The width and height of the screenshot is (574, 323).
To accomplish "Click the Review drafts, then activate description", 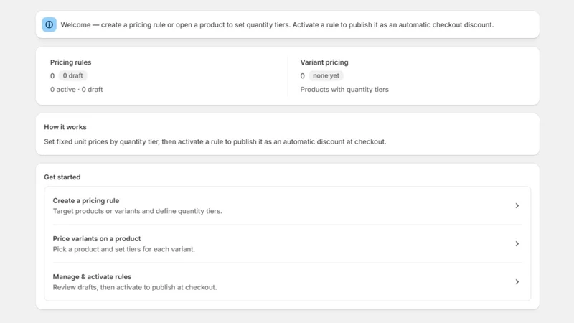I will [135, 288].
